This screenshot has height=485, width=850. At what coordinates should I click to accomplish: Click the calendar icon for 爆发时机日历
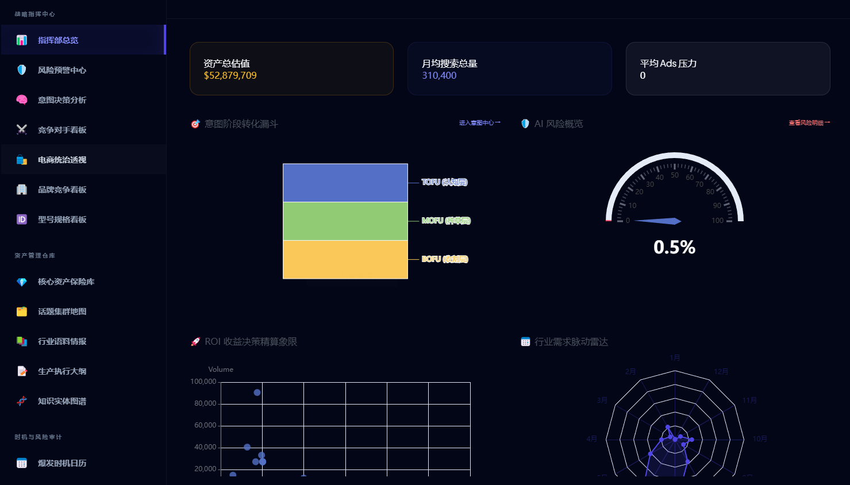(22, 463)
